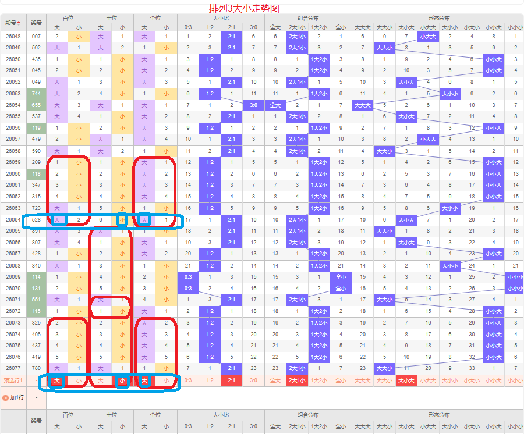
Task: Click the 大大大 badge in row 26054
Action: pyautogui.click(x=362, y=105)
